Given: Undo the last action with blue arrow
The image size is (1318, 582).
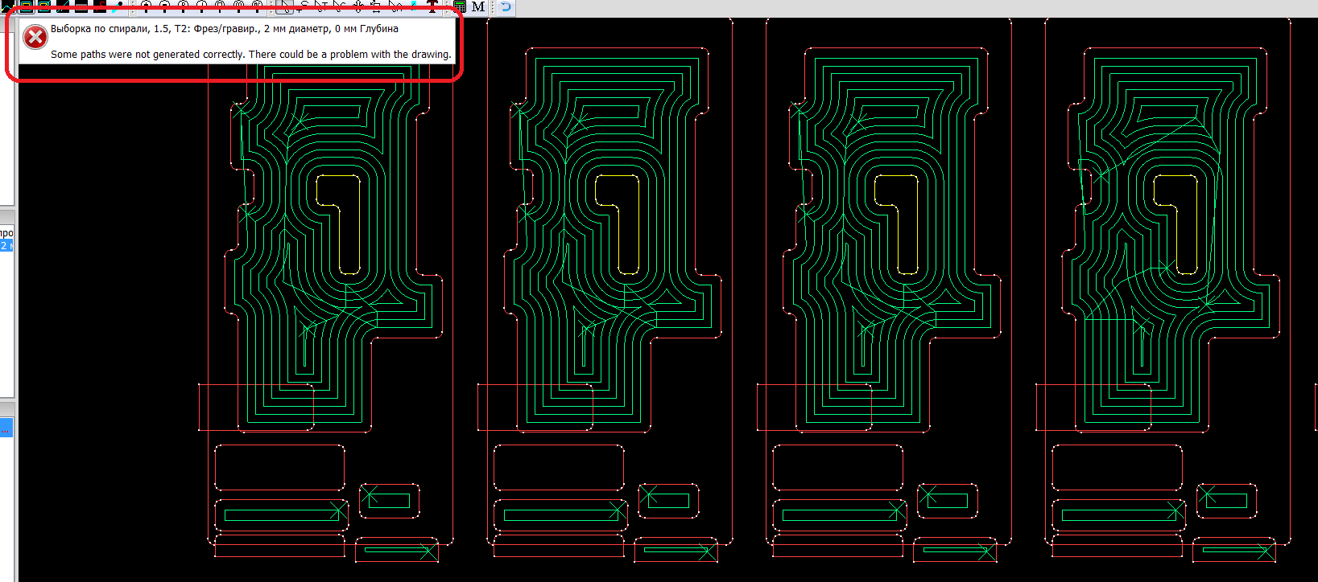Looking at the screenshot, I should point(506,6).
